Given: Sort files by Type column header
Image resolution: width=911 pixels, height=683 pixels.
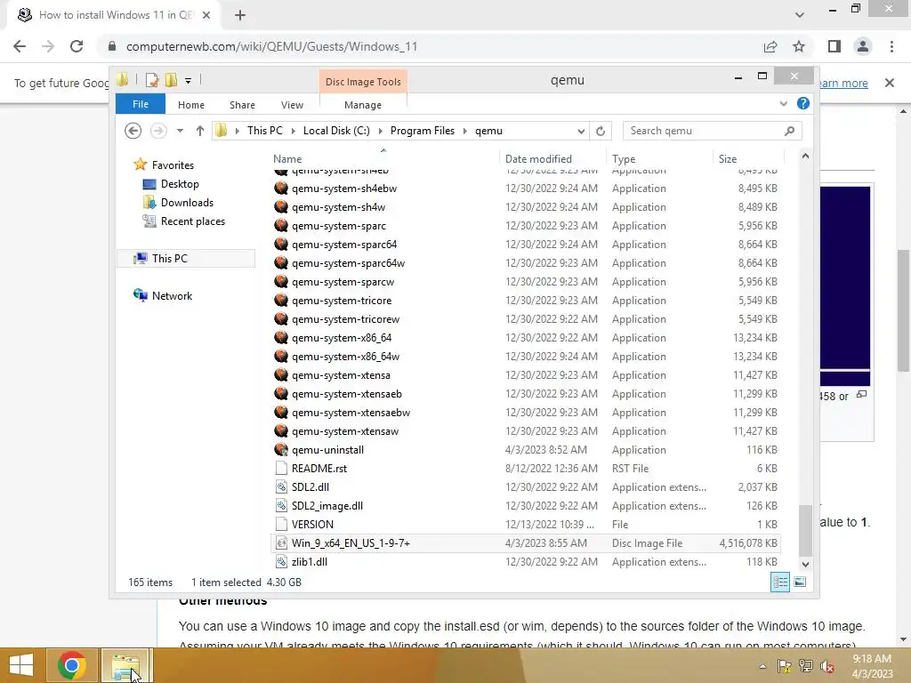Looking at the screenshot, I should point(659,158).
